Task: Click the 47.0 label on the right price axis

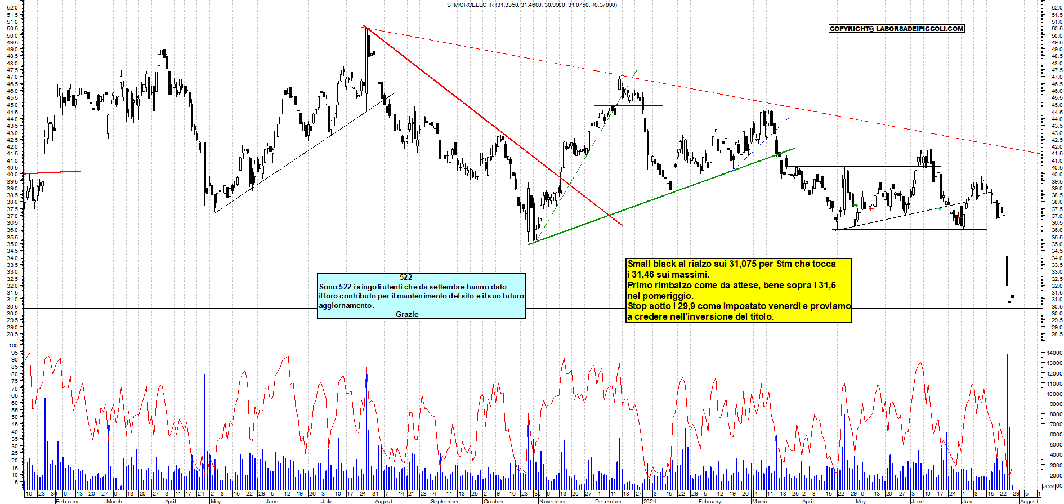Action: pyautogui.click(x=1056, y=77)
